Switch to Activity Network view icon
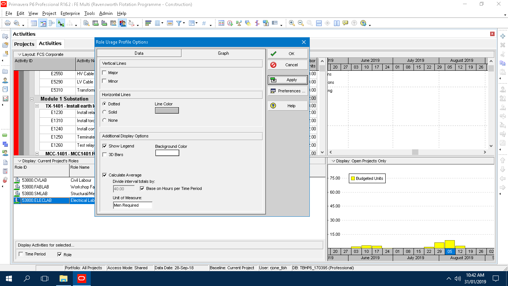Screen dimensions: 508x286 tap(52, 23)
